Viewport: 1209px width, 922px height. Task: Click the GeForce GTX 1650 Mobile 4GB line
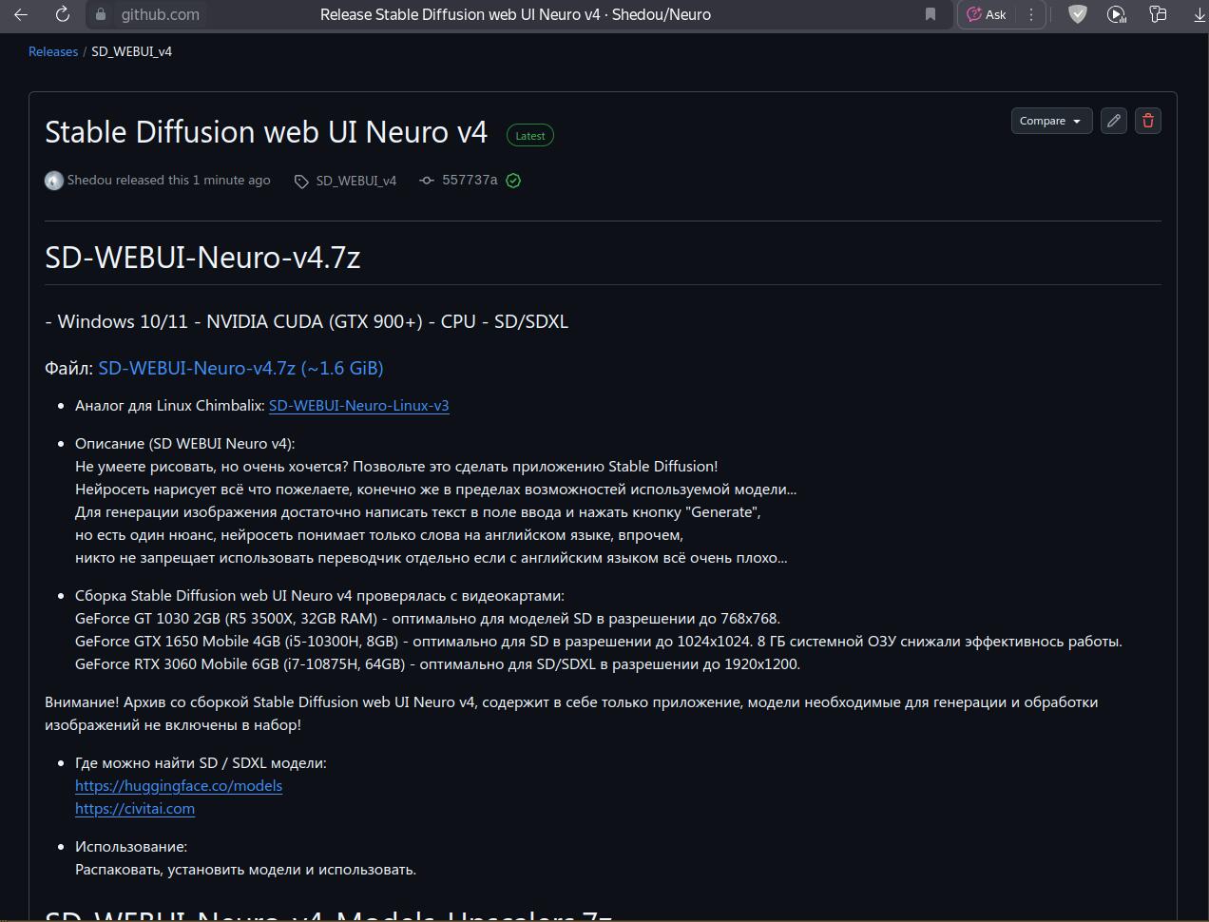[x=599, y=641]
